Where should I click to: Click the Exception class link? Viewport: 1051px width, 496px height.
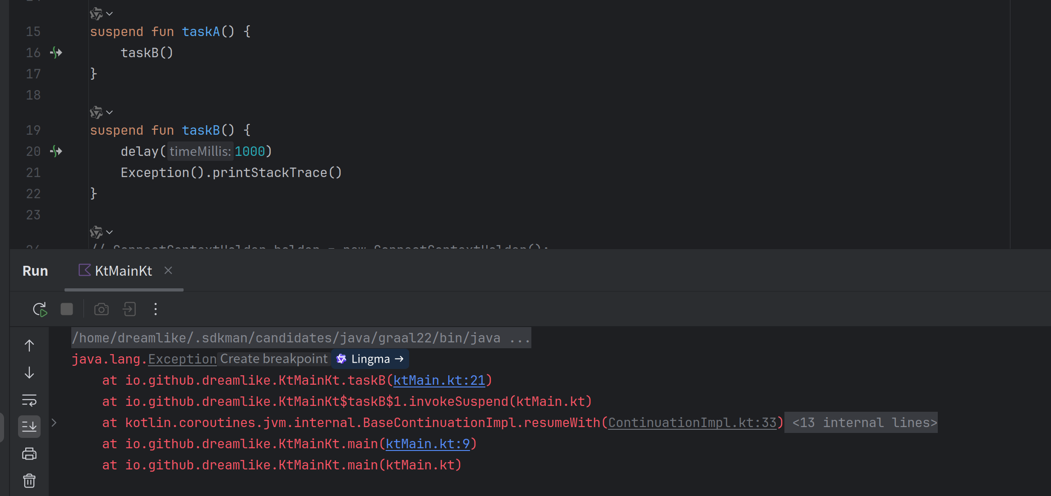pyautogui.click(x=182, y=359)
